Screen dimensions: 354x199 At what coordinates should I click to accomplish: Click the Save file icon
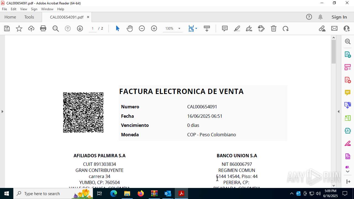pyautogui.click(x=7, y=28)
